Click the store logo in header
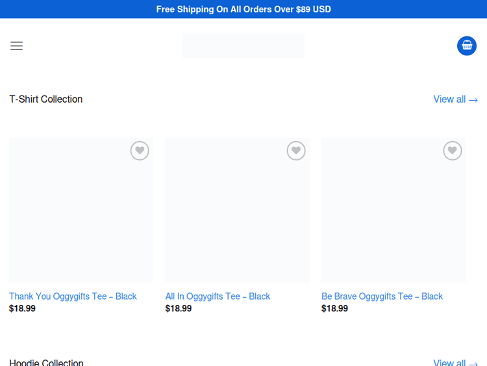Viewport: 487px width, 366px height. click(243, 46)
